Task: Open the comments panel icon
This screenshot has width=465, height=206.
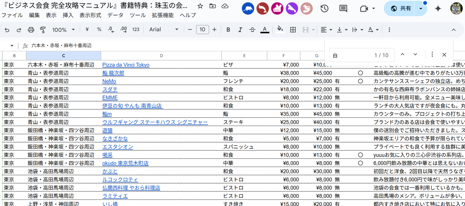Action: point(343,9)
